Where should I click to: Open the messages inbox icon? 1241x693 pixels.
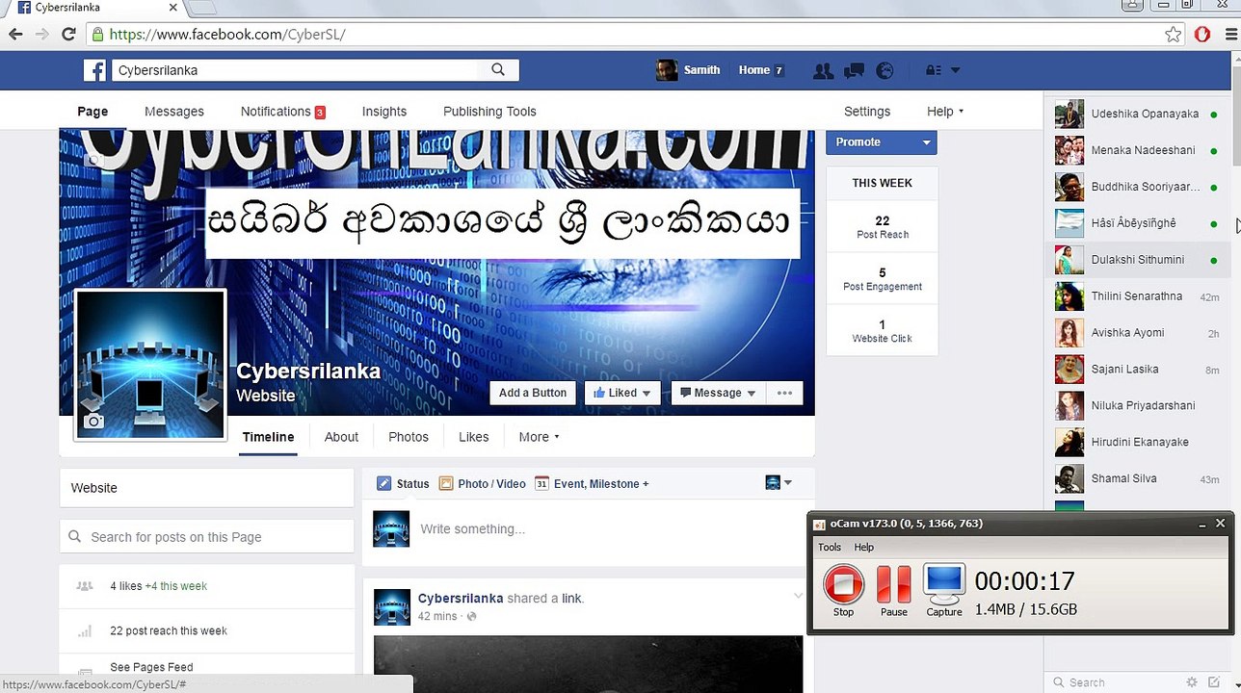(x=854, y=70)
